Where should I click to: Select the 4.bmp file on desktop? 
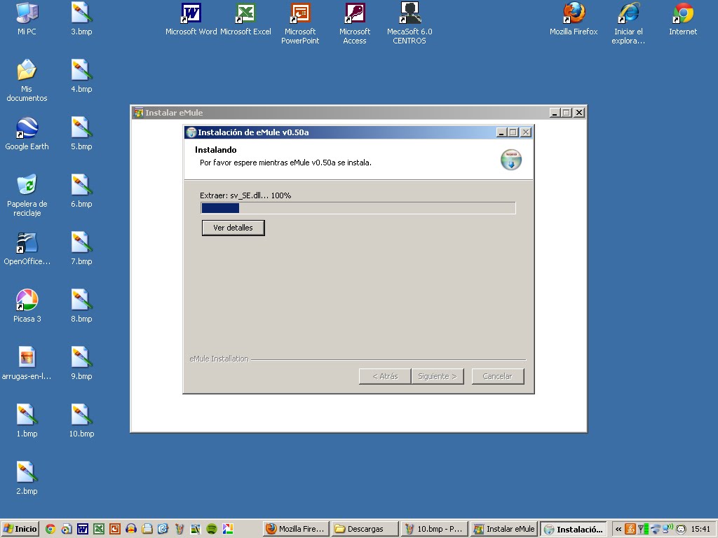point(81,76)
